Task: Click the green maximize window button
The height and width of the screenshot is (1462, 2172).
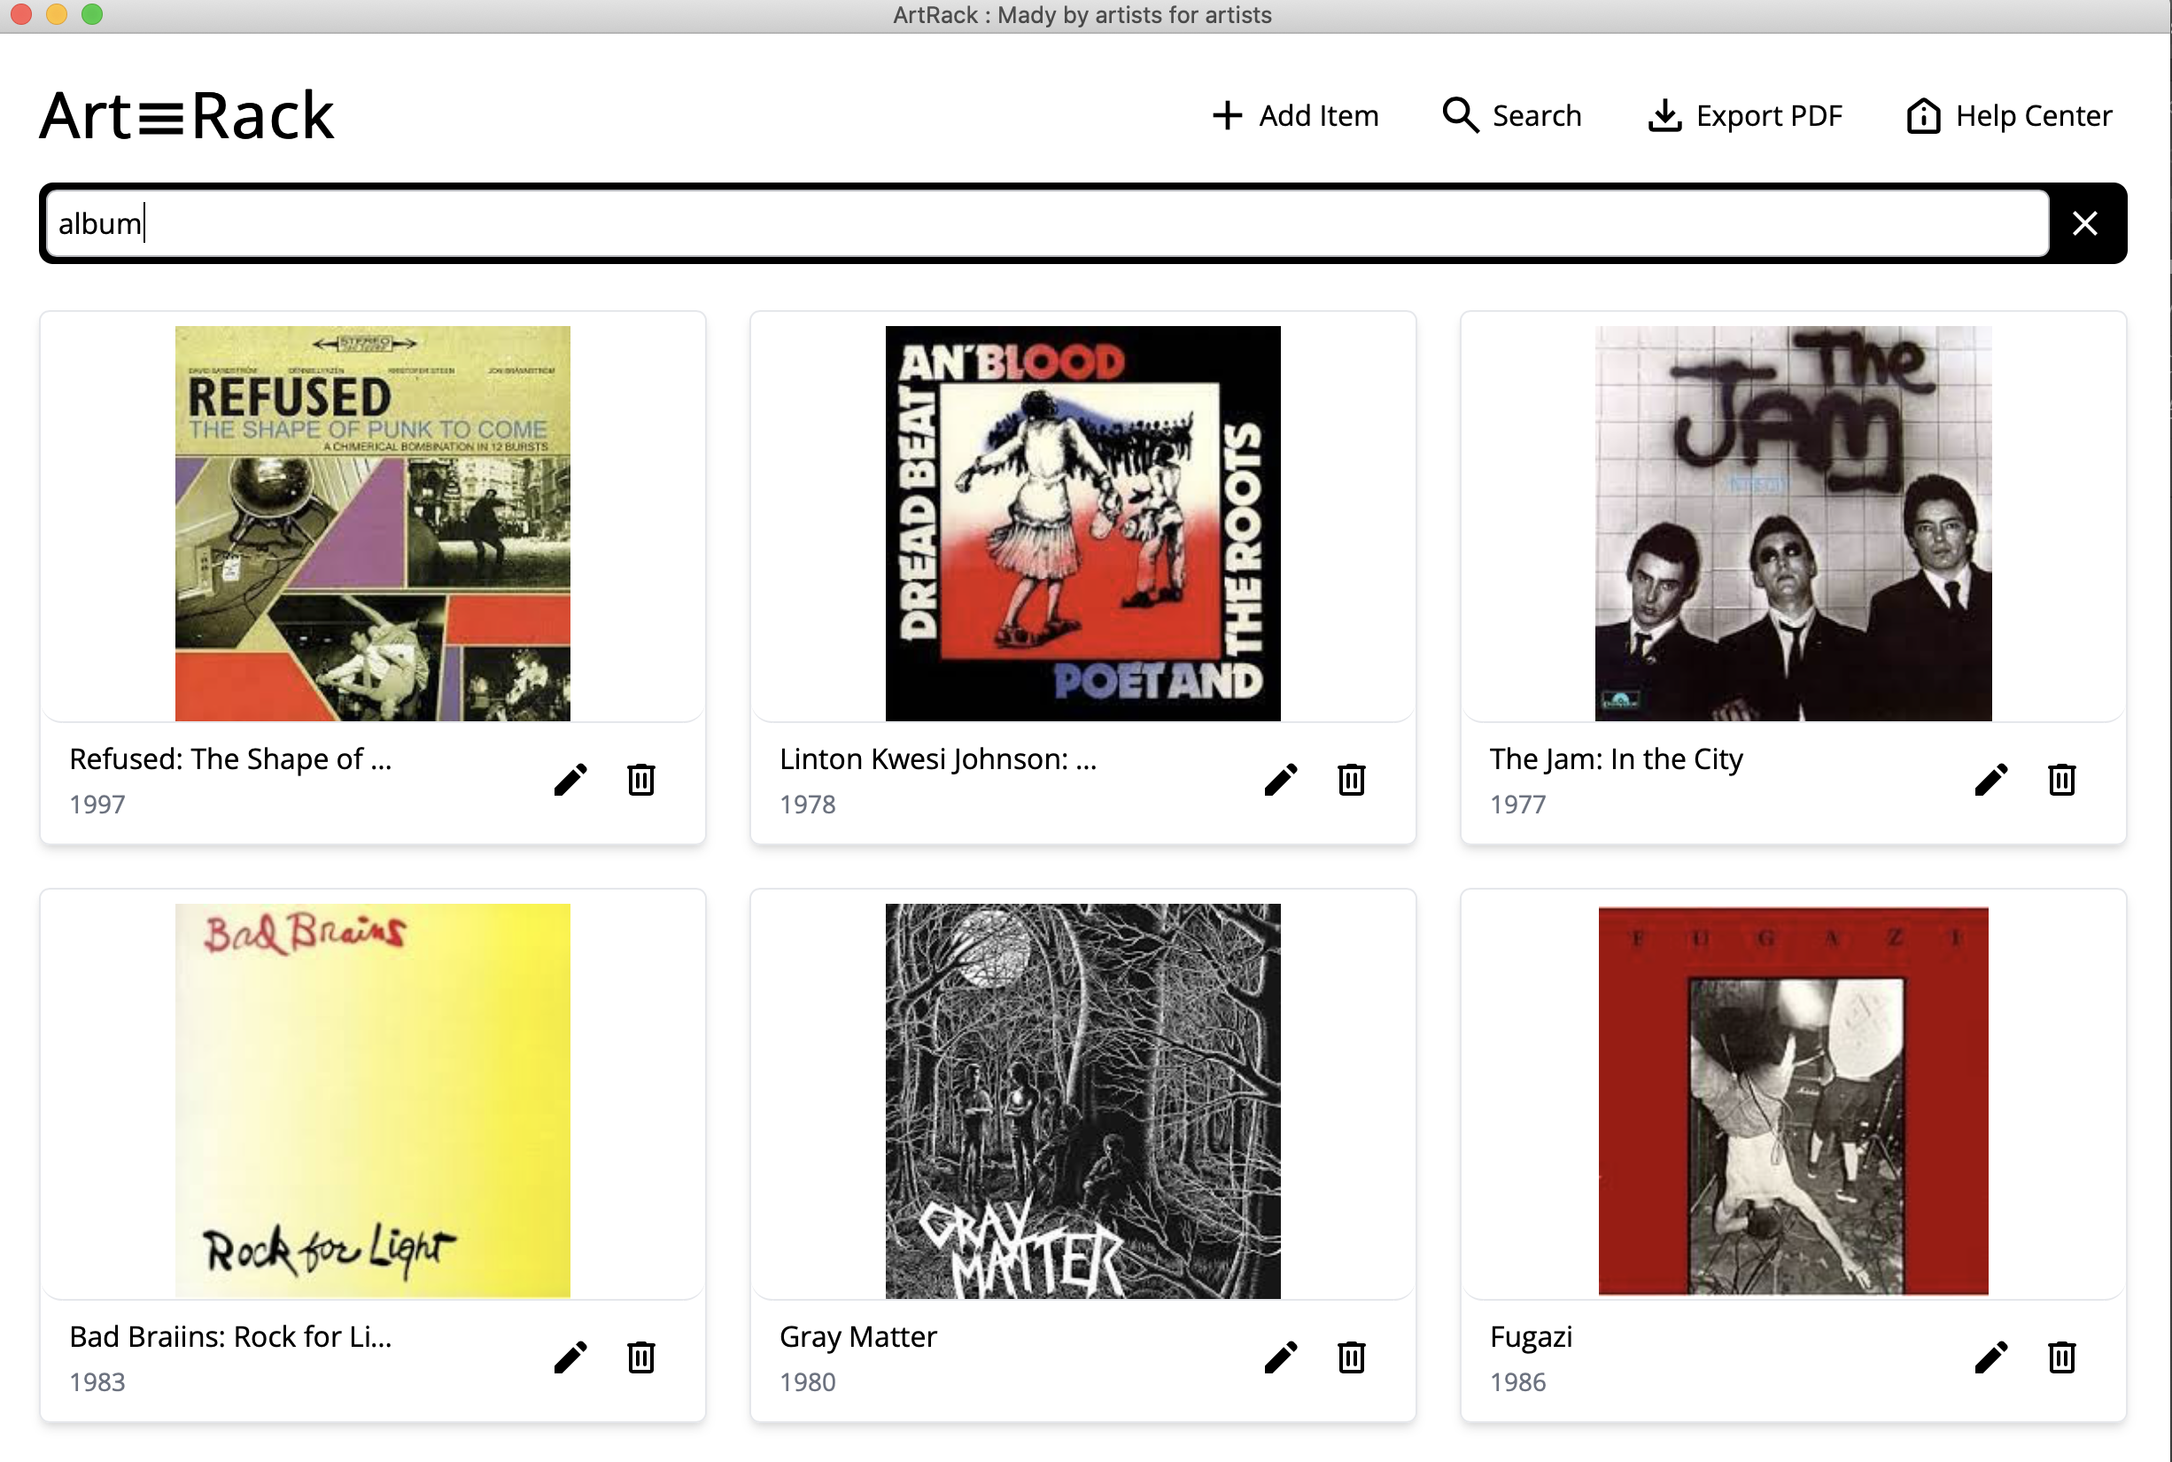Action: click(92, 14)
